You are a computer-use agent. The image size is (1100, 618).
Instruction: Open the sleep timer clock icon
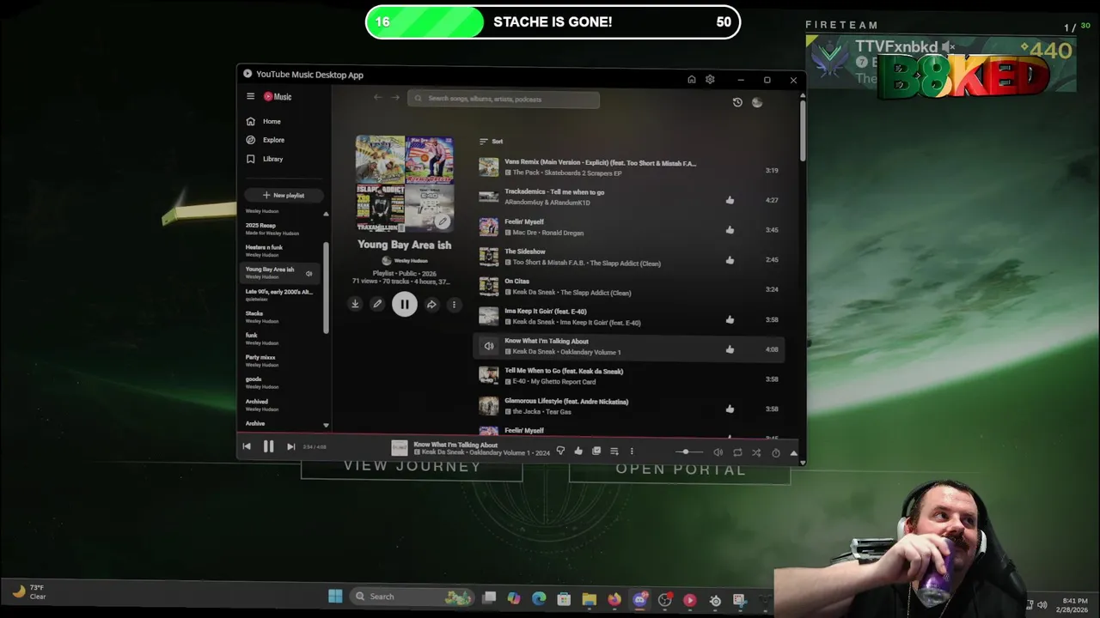click(x=775, y=452)
